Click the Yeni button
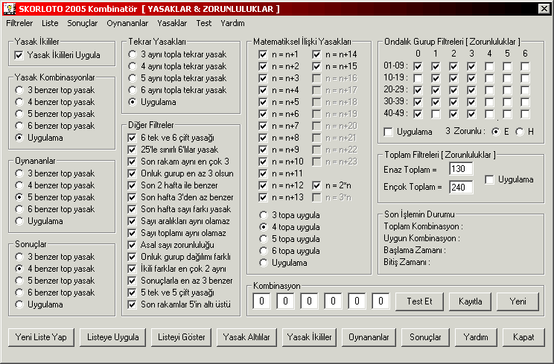This screenshot has height=364, width=554. click(518, 301)
